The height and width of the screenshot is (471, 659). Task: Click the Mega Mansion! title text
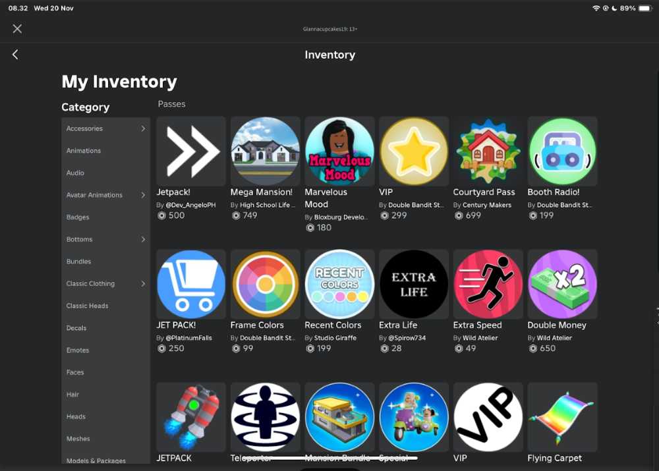(x=262, y=192)
